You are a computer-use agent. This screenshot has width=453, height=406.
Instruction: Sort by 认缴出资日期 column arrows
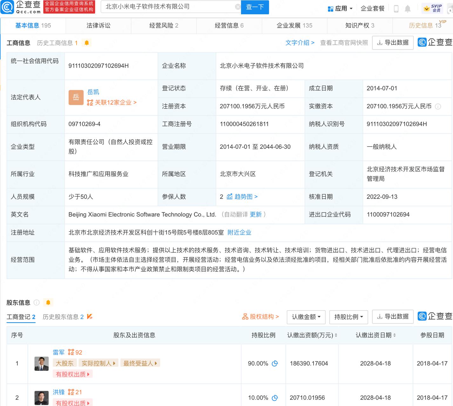(395, 335)
